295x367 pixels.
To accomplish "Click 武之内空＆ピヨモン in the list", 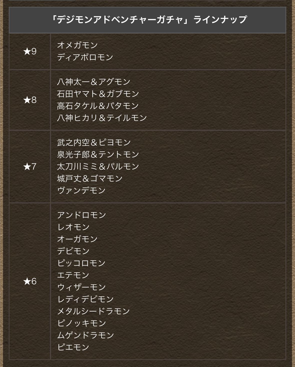I will [x=94, y=142].
